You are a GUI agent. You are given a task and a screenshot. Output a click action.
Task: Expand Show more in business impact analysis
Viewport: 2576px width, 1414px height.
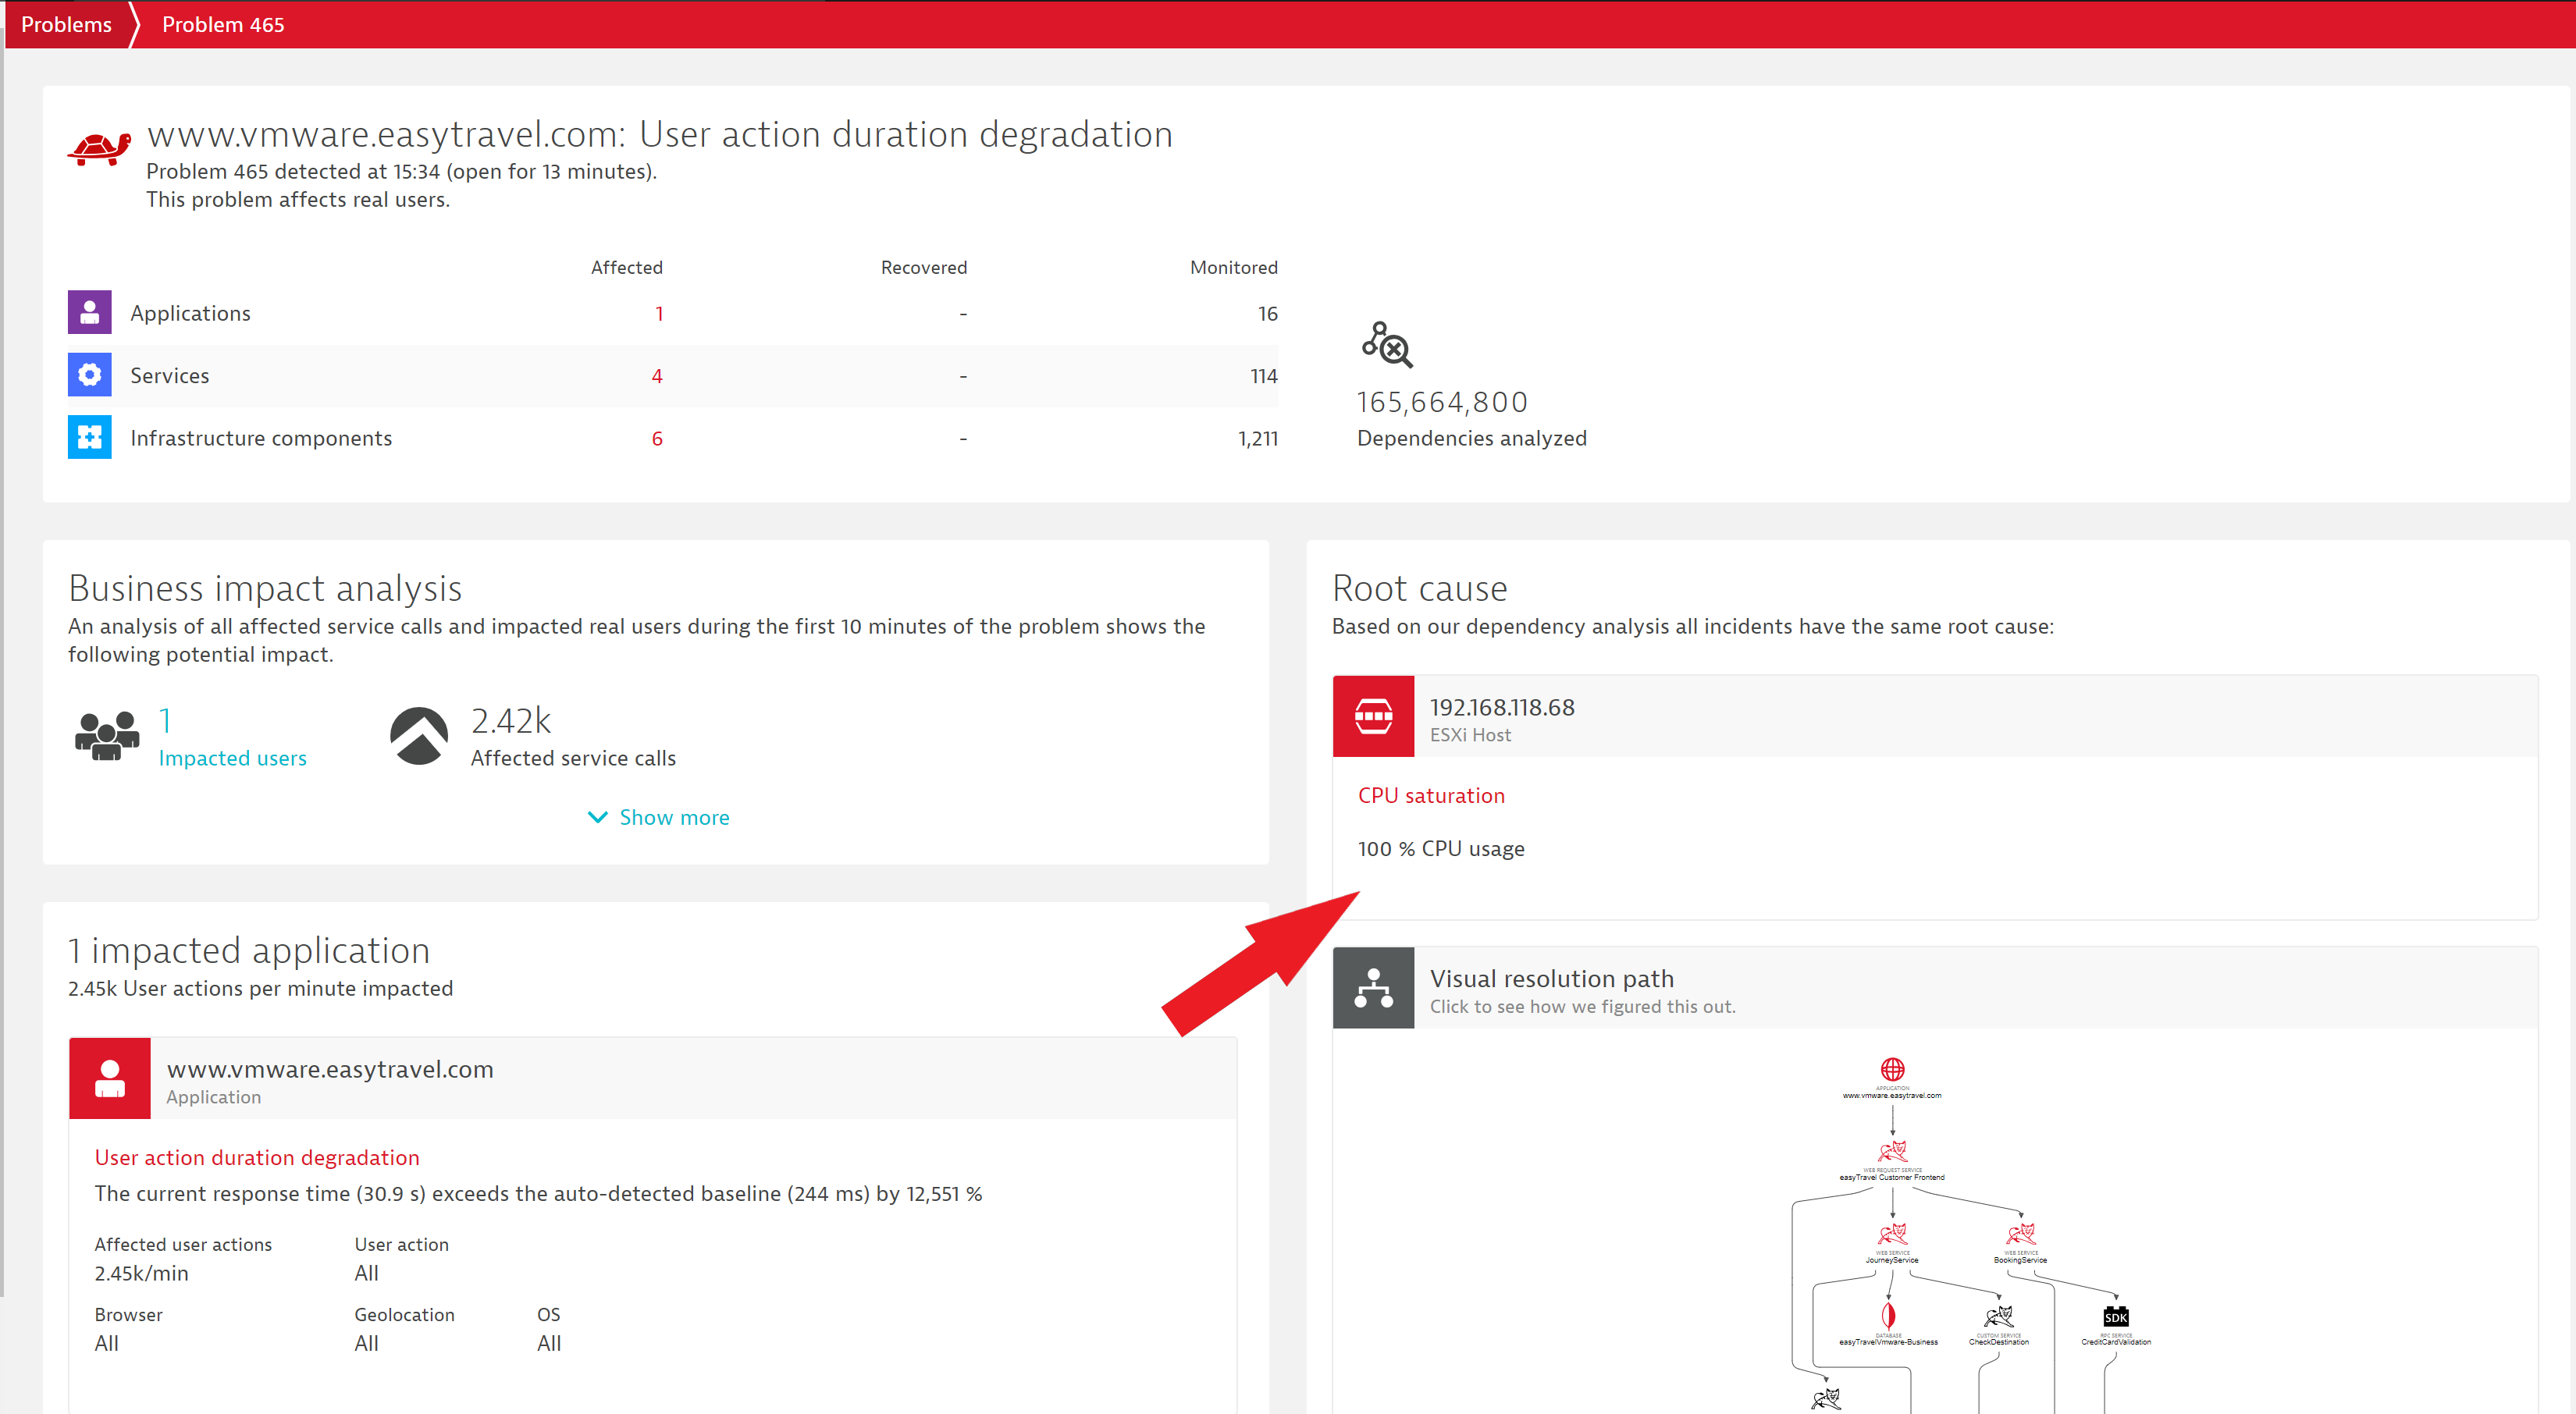pos(659,817)
